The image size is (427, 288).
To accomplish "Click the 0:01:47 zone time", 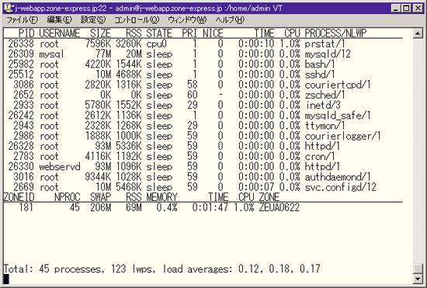I will tap(210, 207).
